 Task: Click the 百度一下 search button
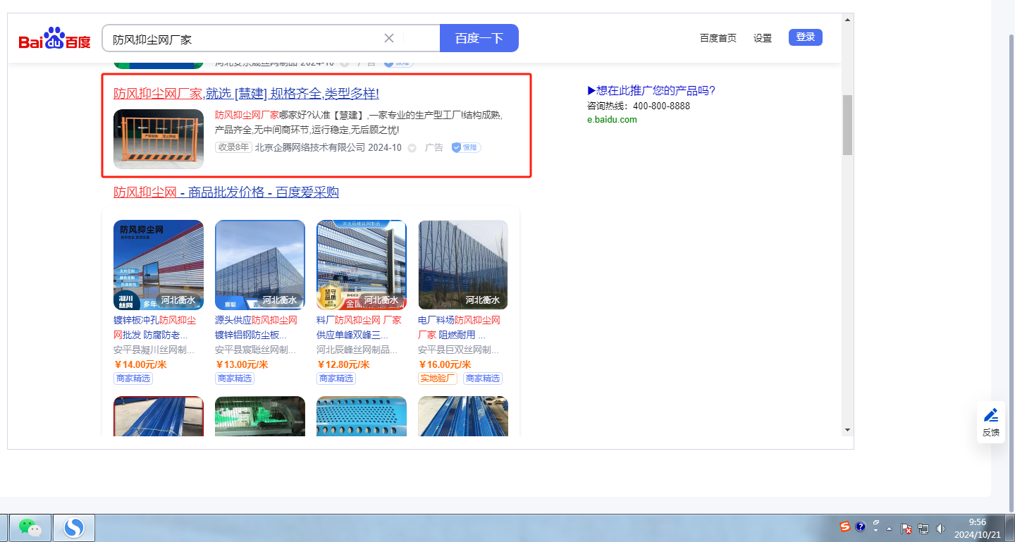point(479,38)
